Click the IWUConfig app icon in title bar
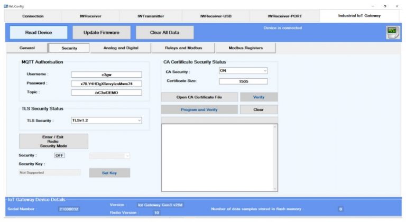Image resolution: width=406 pixels, height=222 pixels. coord(4,5)
